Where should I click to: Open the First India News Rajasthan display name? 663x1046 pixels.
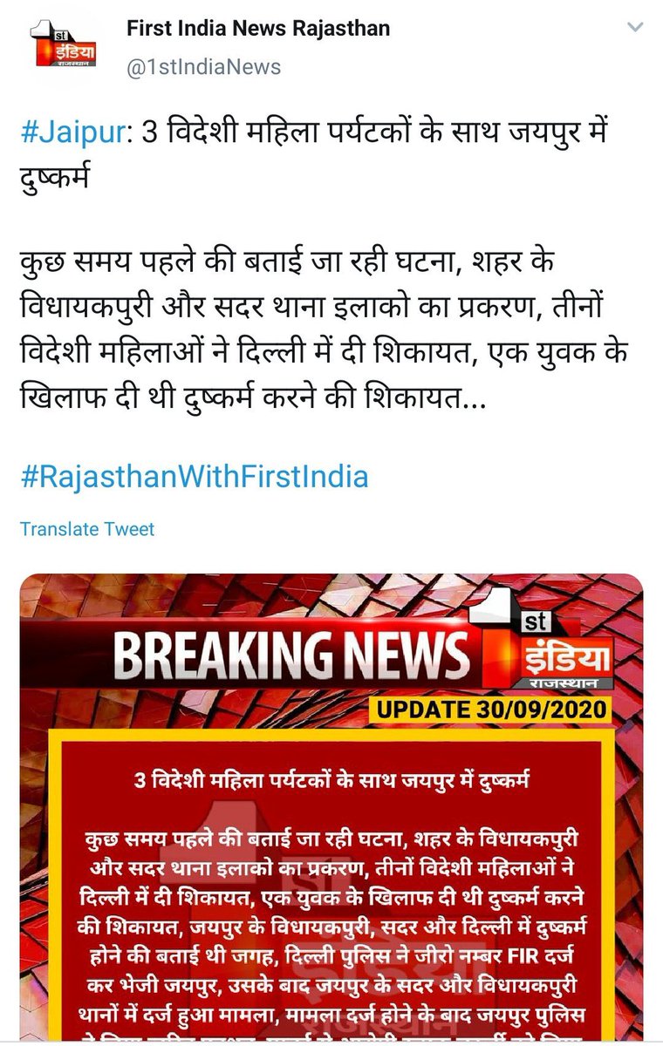click(x=258, y=29)
